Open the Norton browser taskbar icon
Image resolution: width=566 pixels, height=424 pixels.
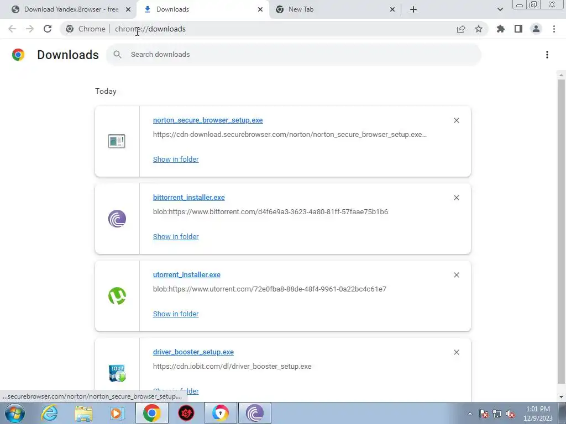click(221, 413)
